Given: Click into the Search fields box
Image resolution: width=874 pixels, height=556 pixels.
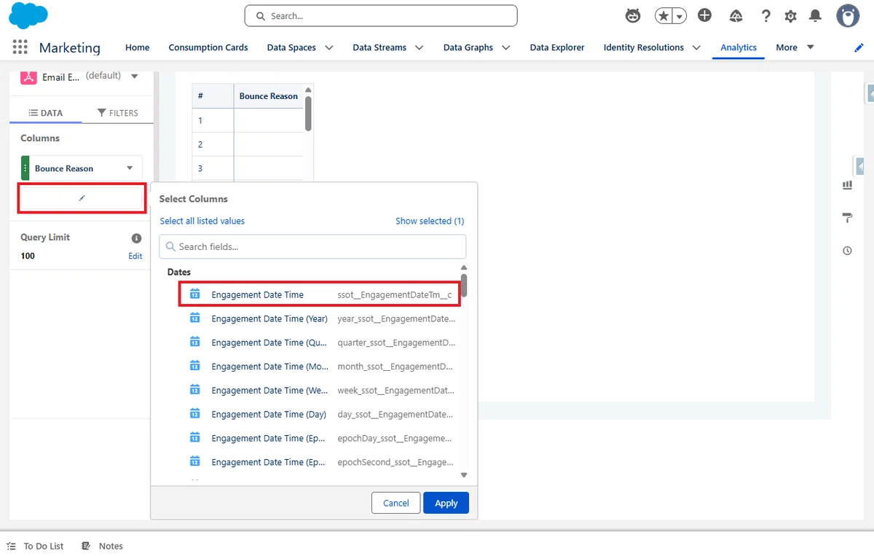Looking at the screenshot, I should (312, 246).
